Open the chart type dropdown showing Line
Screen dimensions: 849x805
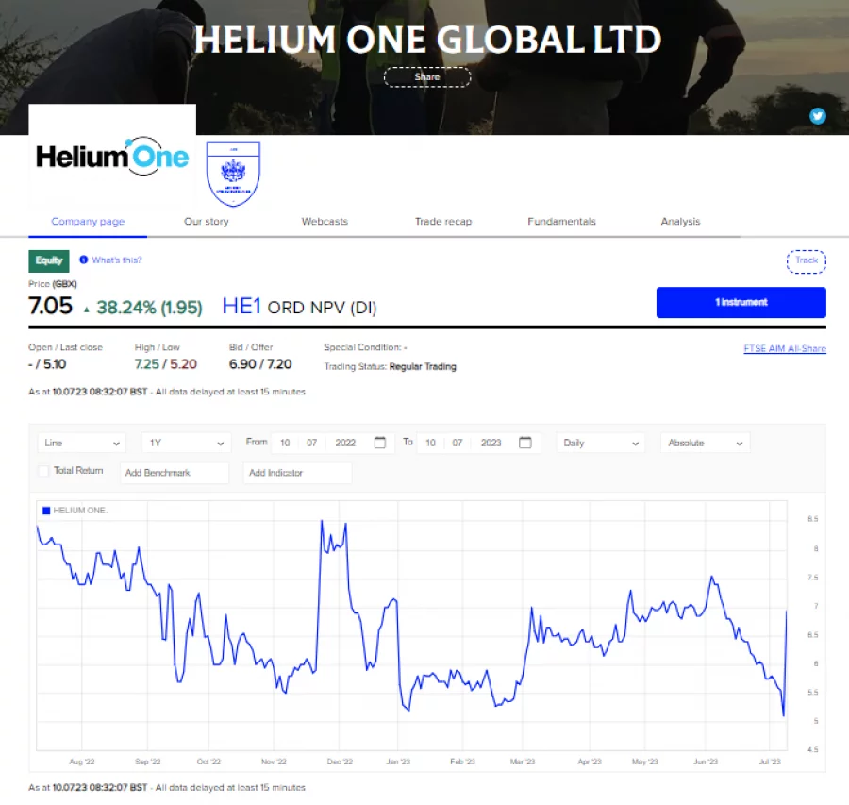(x=80, y=443)
